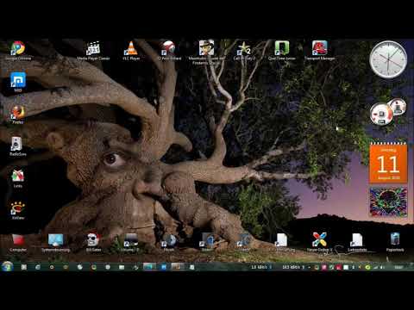This screenshot has width=414, height=310.
Task: Click the analog clock gadget
Action: (x=388, y=59)
